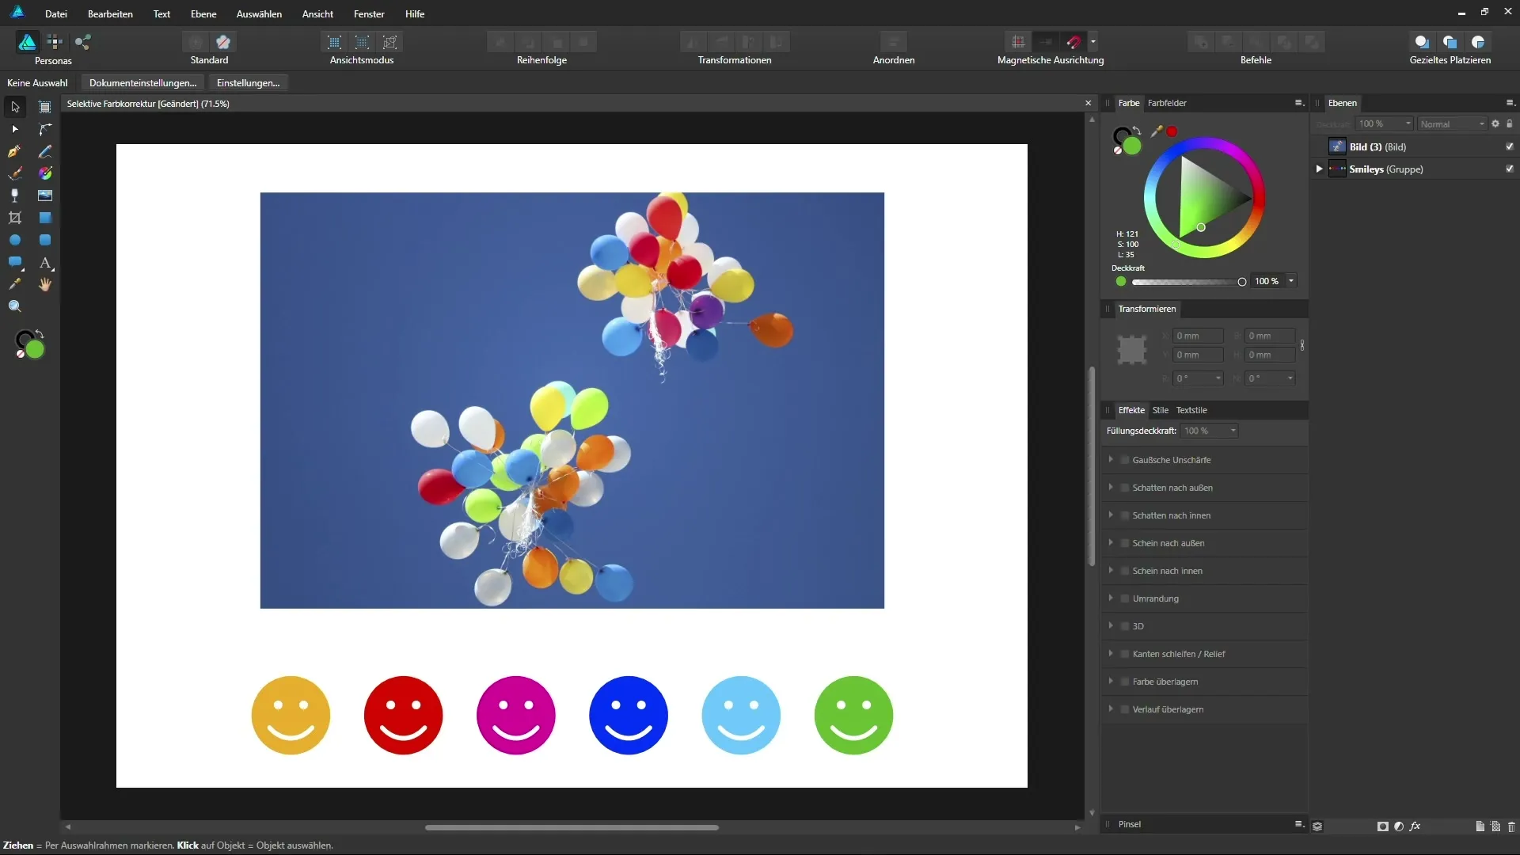This screenshot has height=855, width=1520.
Task: Click the color picker eyedropper in Farbe panel
Action: 1157,131
